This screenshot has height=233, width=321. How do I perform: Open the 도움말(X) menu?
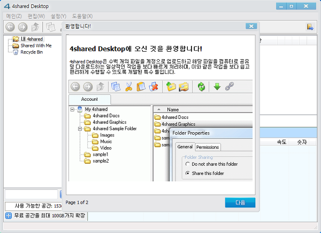(x=82, y=16)
